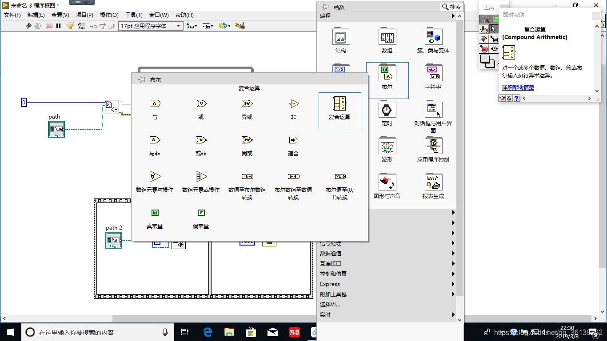
Task: Collapse the 编程 category in functions palette
Action: [x=387, y=16]
